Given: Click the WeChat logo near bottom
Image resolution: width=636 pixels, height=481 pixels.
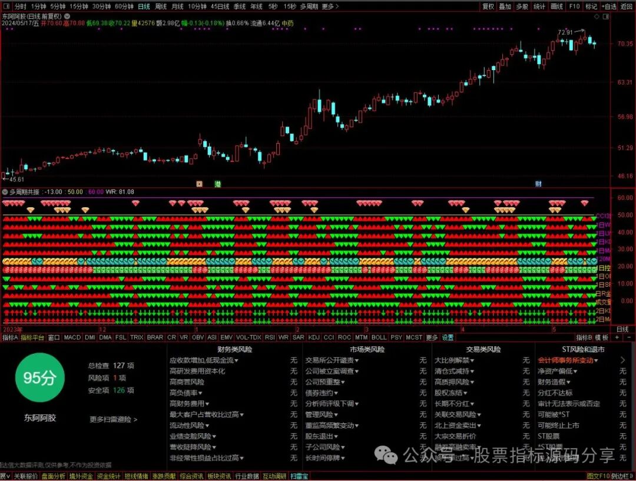Looking at the screenshot, I should [386, 455].
